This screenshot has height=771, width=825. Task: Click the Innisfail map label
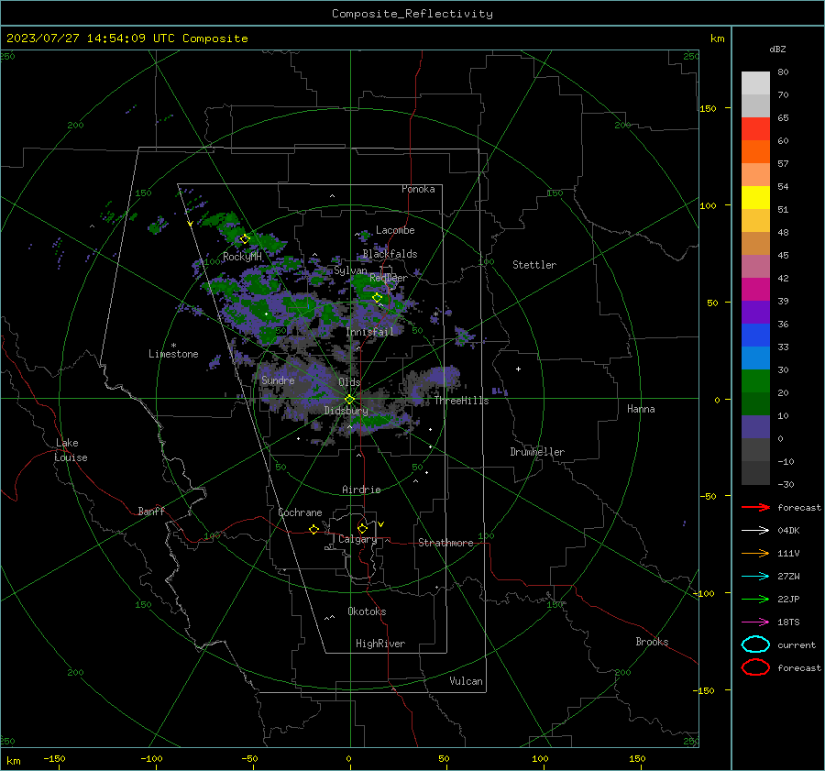(369, 332)
